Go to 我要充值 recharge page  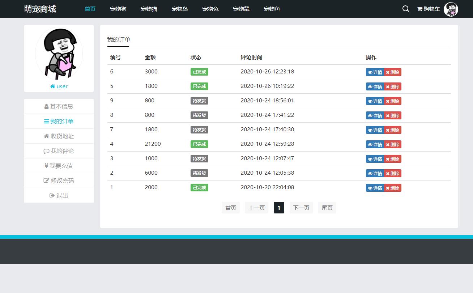click(59, 166)
